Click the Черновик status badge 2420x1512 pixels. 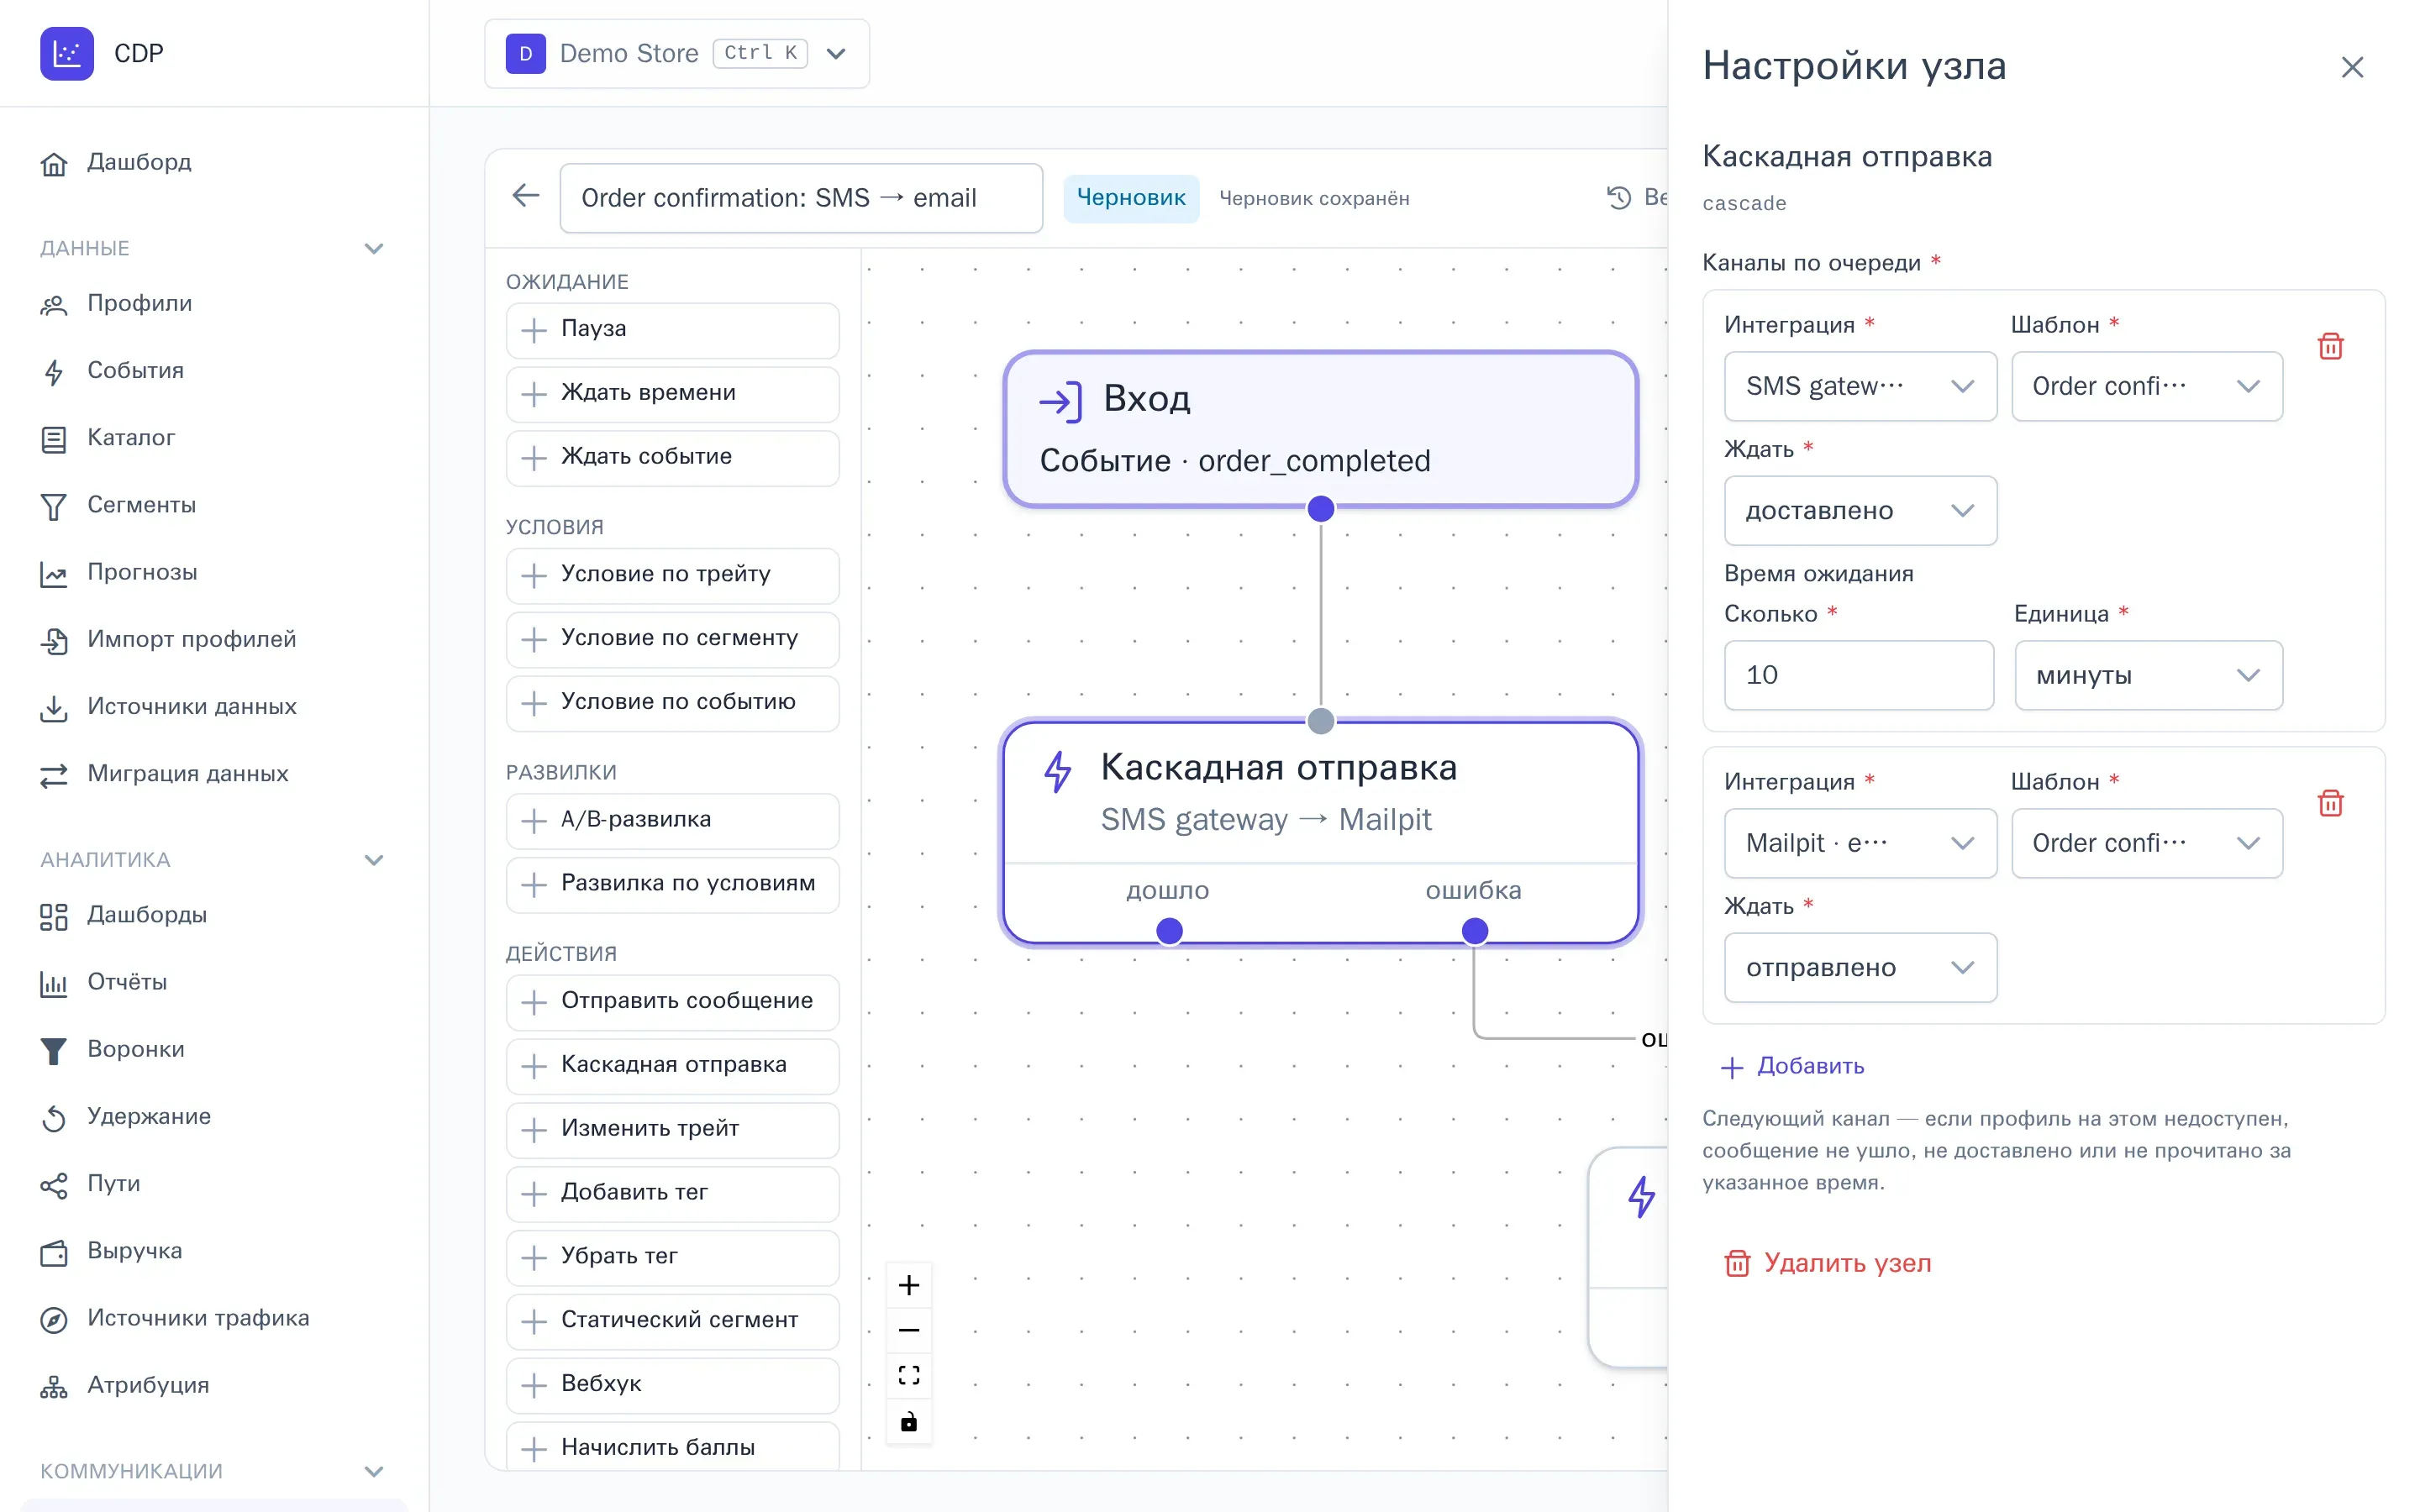point(1131,198)
